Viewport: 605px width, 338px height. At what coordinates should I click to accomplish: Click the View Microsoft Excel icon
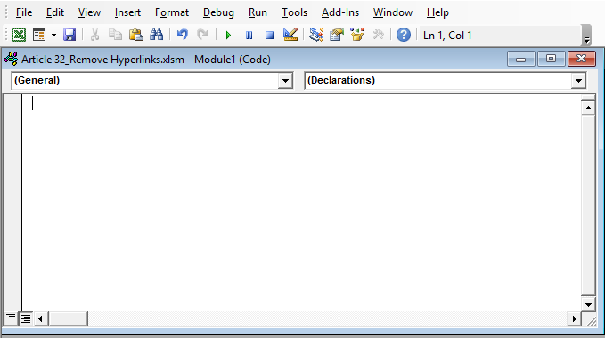pos(19,35)
